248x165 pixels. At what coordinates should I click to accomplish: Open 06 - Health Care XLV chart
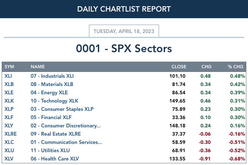[55, 158]
